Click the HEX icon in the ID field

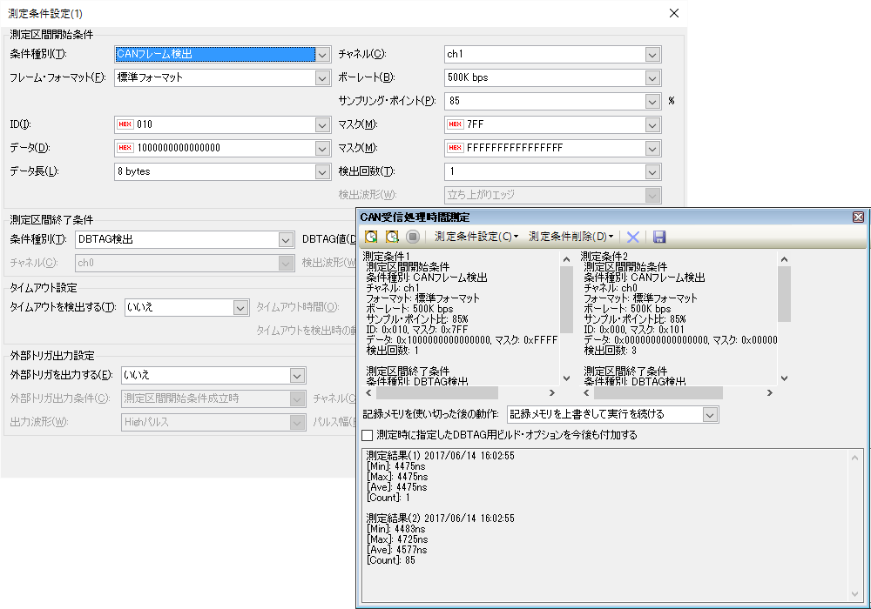pyautogui.click(x=125, y=124)
